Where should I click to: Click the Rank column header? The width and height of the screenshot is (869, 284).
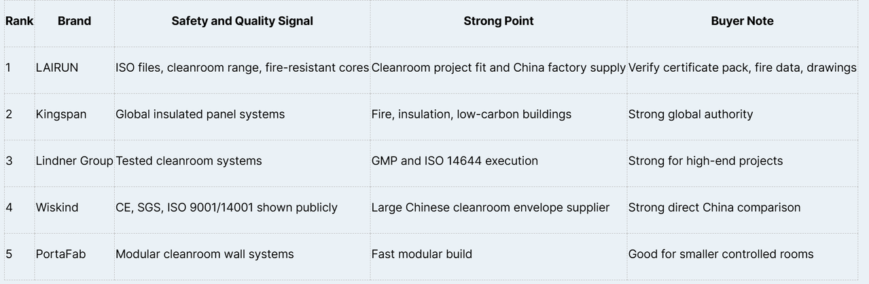[19, 21]
